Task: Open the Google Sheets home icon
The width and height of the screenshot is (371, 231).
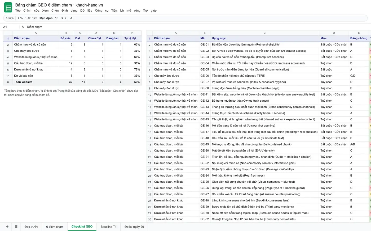Action: [x=8, y=8]
